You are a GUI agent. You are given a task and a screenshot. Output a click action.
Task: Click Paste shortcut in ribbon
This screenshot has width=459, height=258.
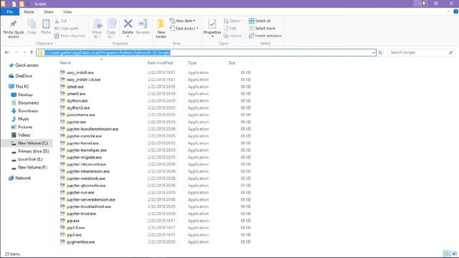coord(70,36)
